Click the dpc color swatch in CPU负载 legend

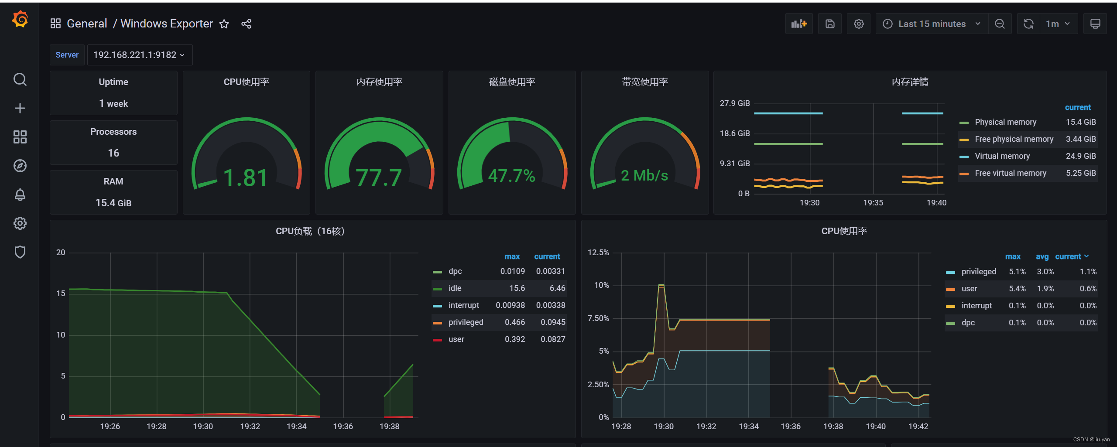pyautogui.click(x=437, y=272)
